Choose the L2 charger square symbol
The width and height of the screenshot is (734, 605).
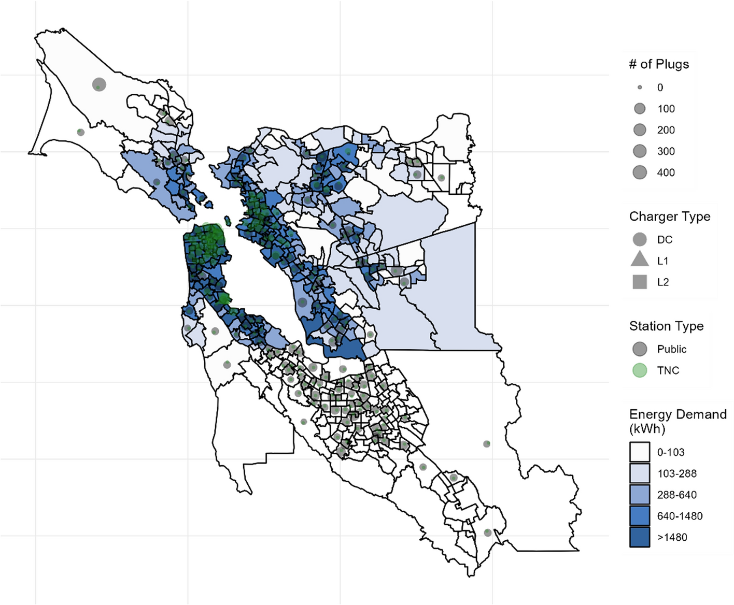coord(640,282)
